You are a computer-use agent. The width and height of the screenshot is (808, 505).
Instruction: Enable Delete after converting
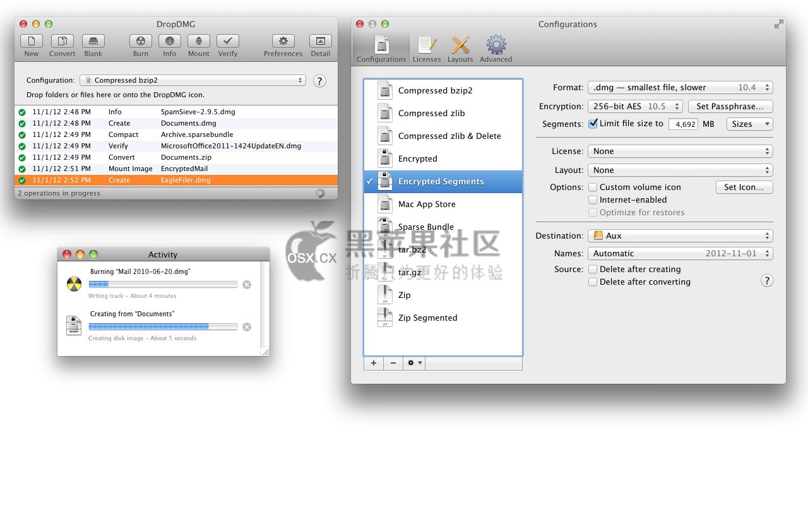point(593,282)
